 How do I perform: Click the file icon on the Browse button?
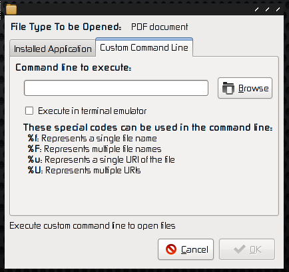point(228,88)
